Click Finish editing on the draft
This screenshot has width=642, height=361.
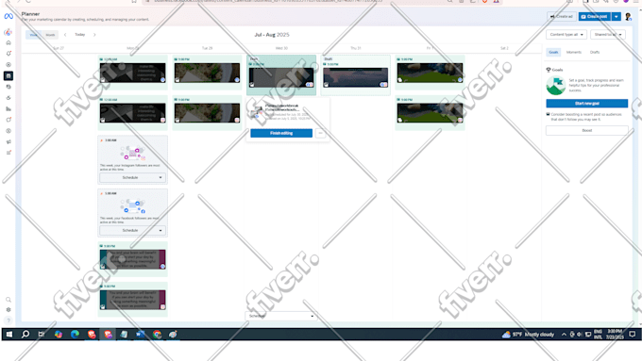click(x=281, y=133)
